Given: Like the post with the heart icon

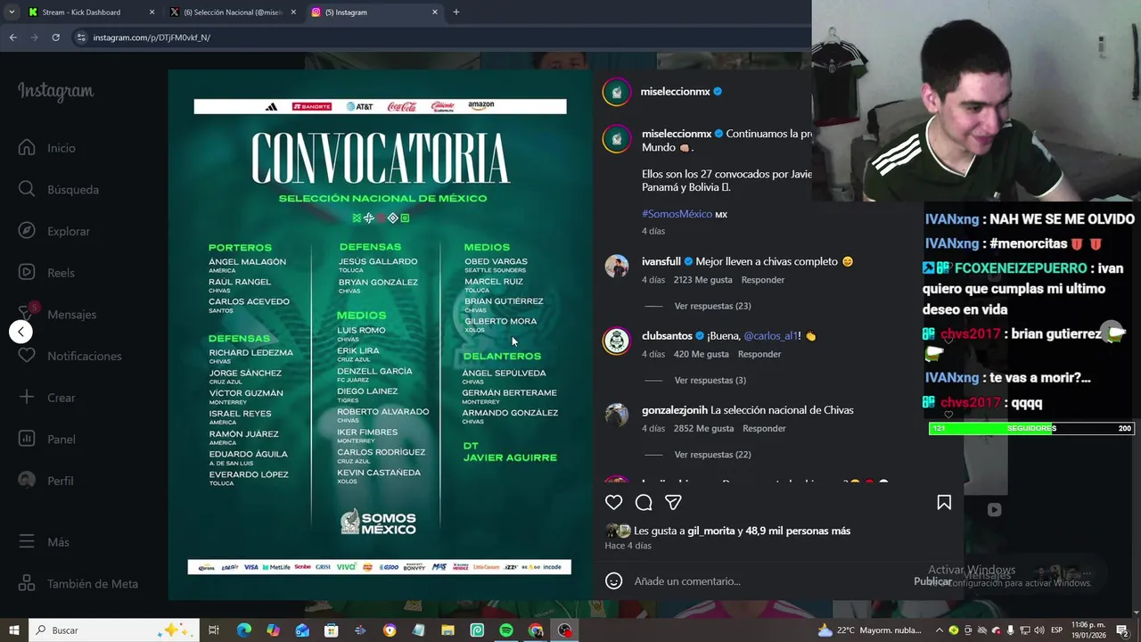Looking at the screenshot, I should 613,503.
